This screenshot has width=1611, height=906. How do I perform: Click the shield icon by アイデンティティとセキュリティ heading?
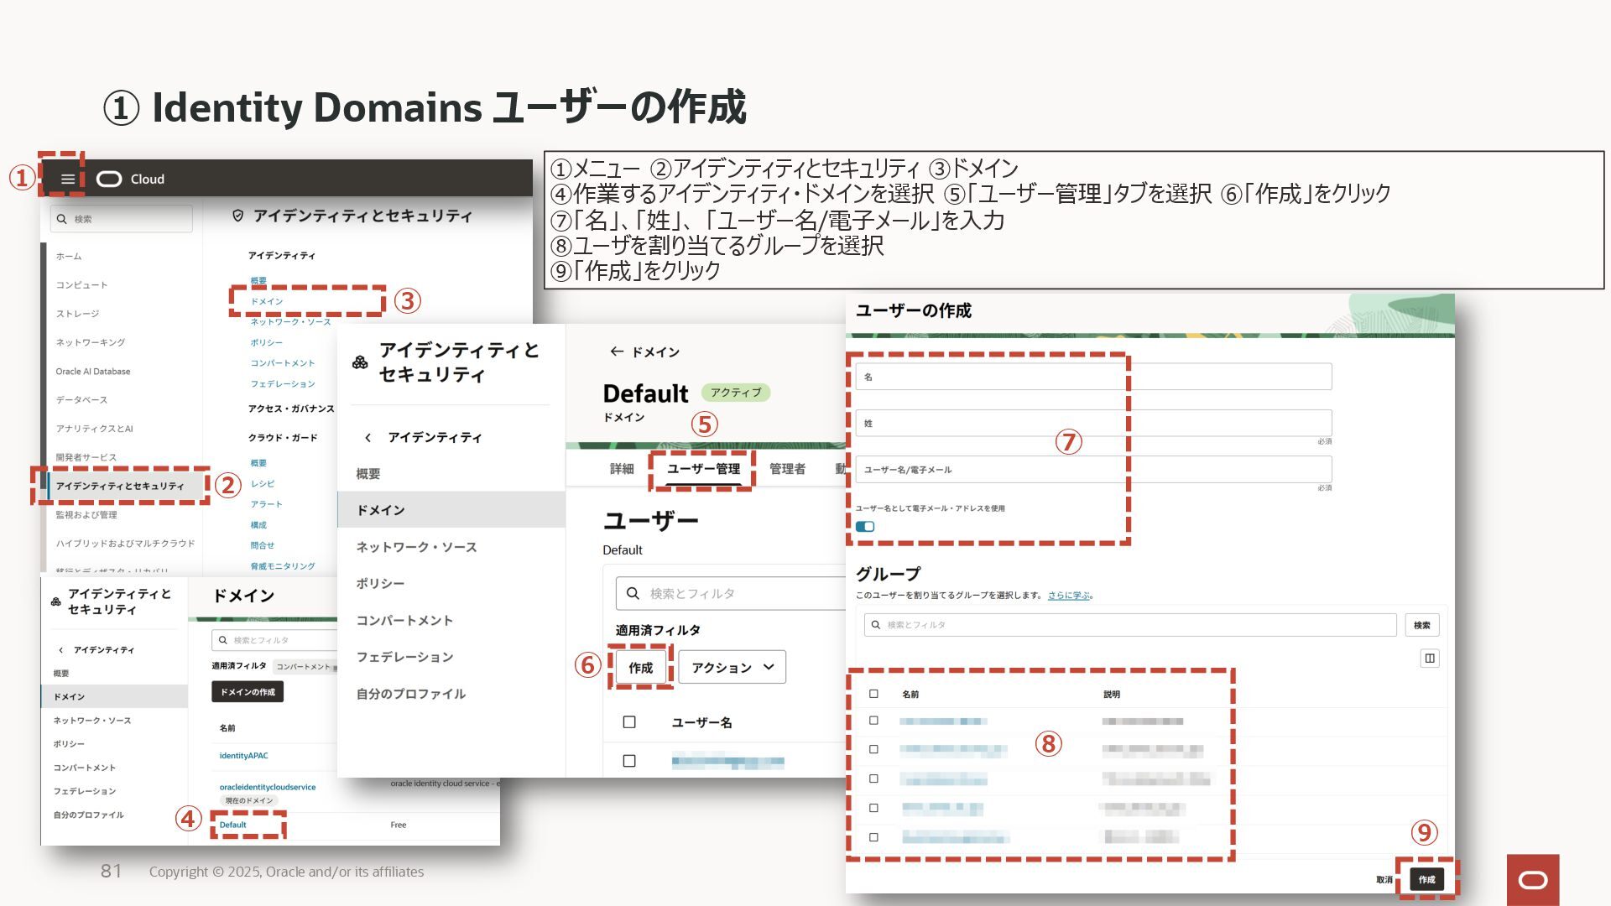pos(237,216)
